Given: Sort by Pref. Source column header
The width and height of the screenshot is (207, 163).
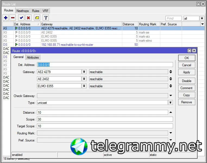Looking at the screenshot, I should (171, 24).
